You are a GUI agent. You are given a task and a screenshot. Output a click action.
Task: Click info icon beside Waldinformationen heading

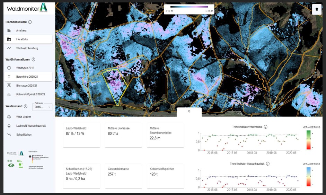(x=33, y=59)
